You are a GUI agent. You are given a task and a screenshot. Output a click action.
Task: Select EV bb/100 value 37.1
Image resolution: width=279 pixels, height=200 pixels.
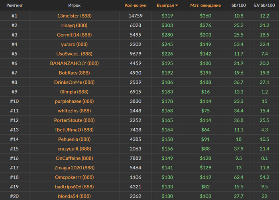click(264, 82)
